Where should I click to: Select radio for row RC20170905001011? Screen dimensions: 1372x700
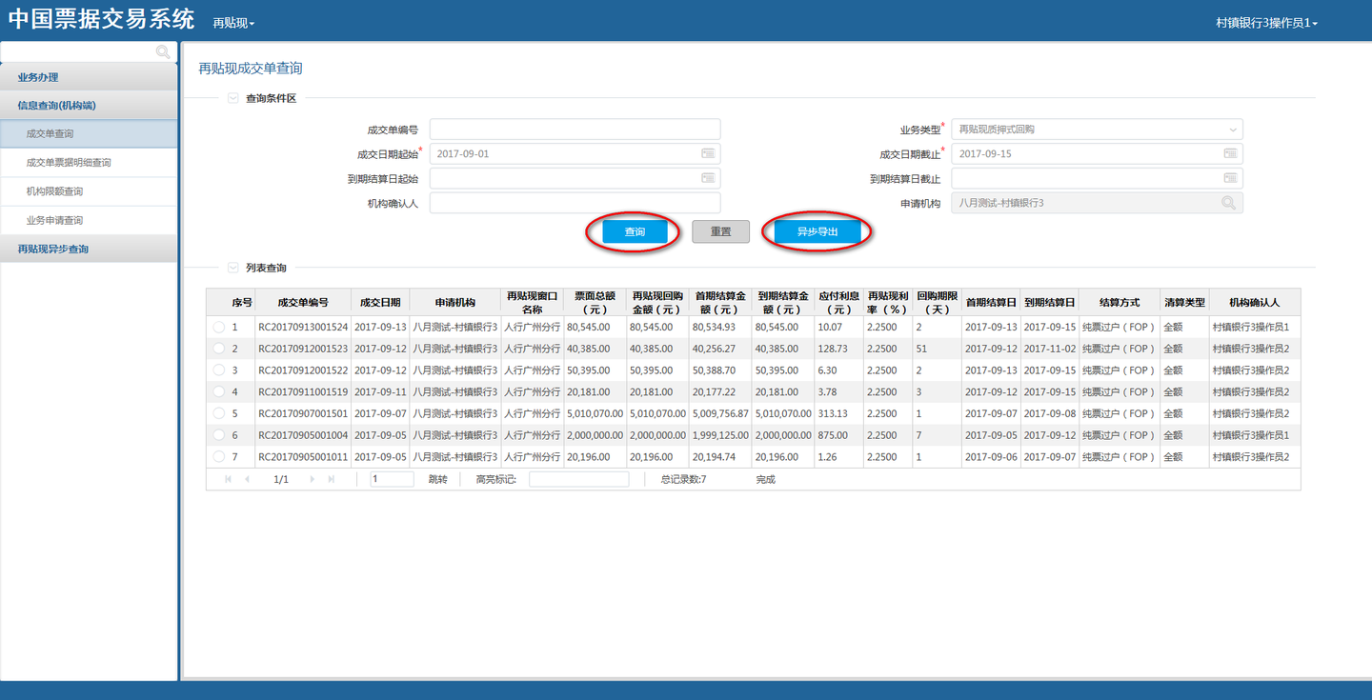coord(219,457)
